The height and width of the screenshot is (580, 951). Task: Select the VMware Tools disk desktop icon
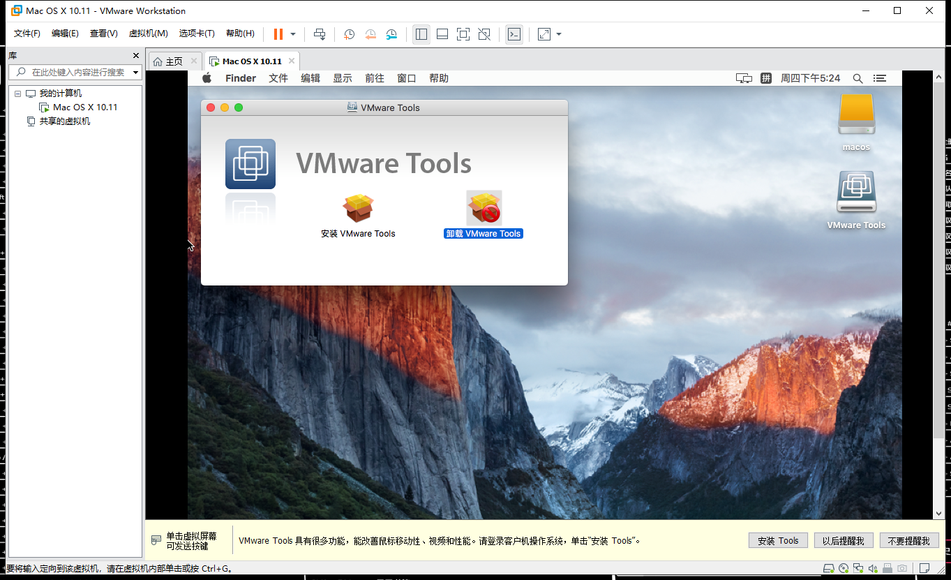point(856,193)
